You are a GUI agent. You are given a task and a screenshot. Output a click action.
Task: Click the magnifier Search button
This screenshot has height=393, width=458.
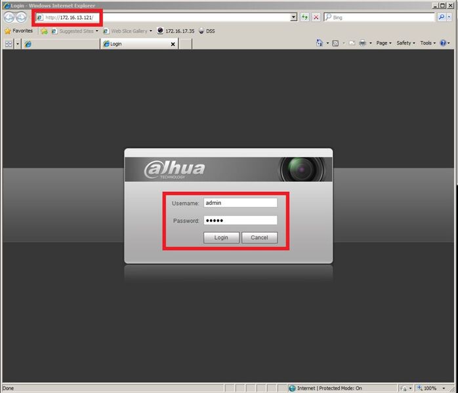point(442,18)
